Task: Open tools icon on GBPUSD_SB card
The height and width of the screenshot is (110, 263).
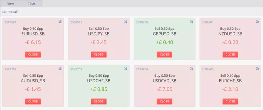Action: [191, 22]
